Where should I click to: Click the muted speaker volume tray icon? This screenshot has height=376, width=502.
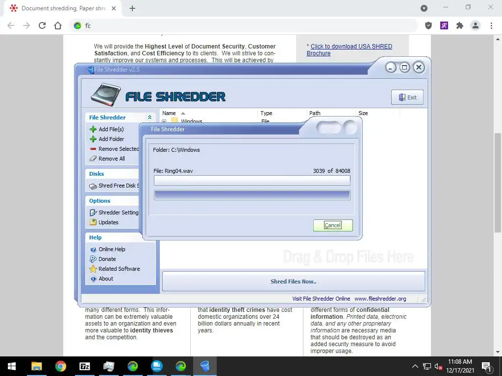438,367
